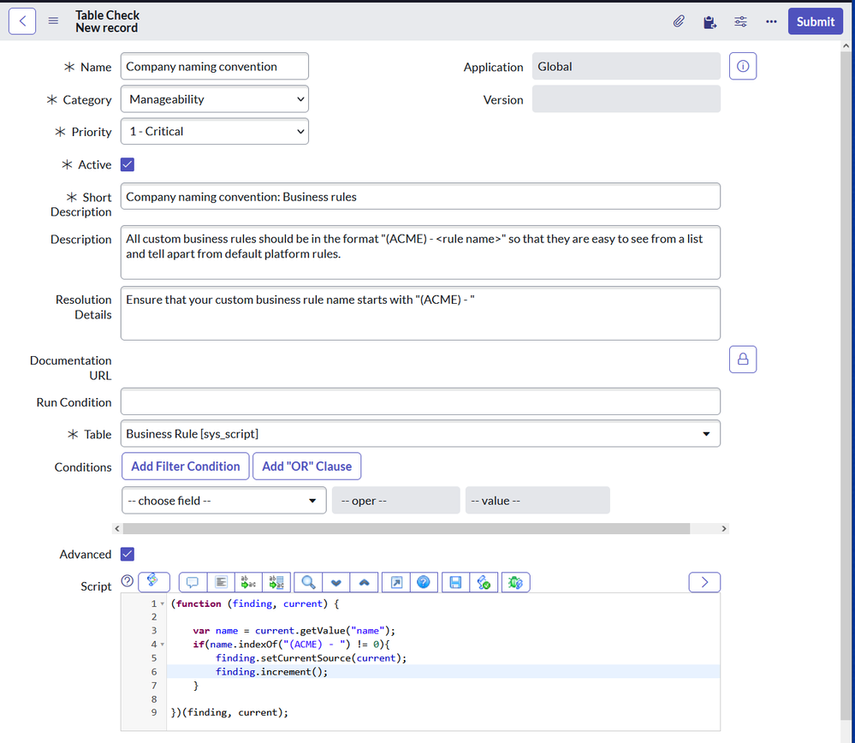Click into the empty Run Condition field

(420, 401)
